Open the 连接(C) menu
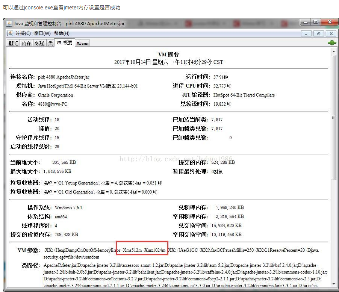This screenshot has width=339, height=292. tap(23, 33)
